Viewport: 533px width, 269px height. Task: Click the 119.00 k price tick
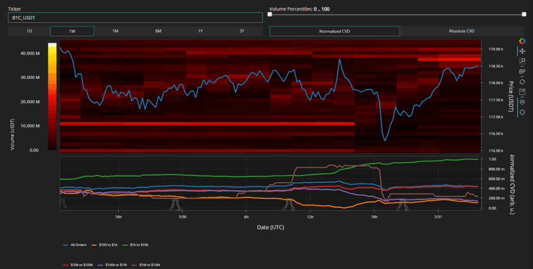click(496, 49)
